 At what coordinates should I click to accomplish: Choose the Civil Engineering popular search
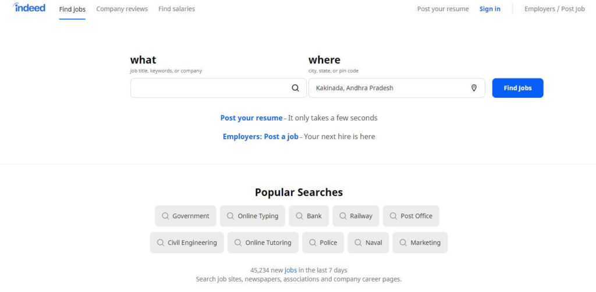point(187,243)
